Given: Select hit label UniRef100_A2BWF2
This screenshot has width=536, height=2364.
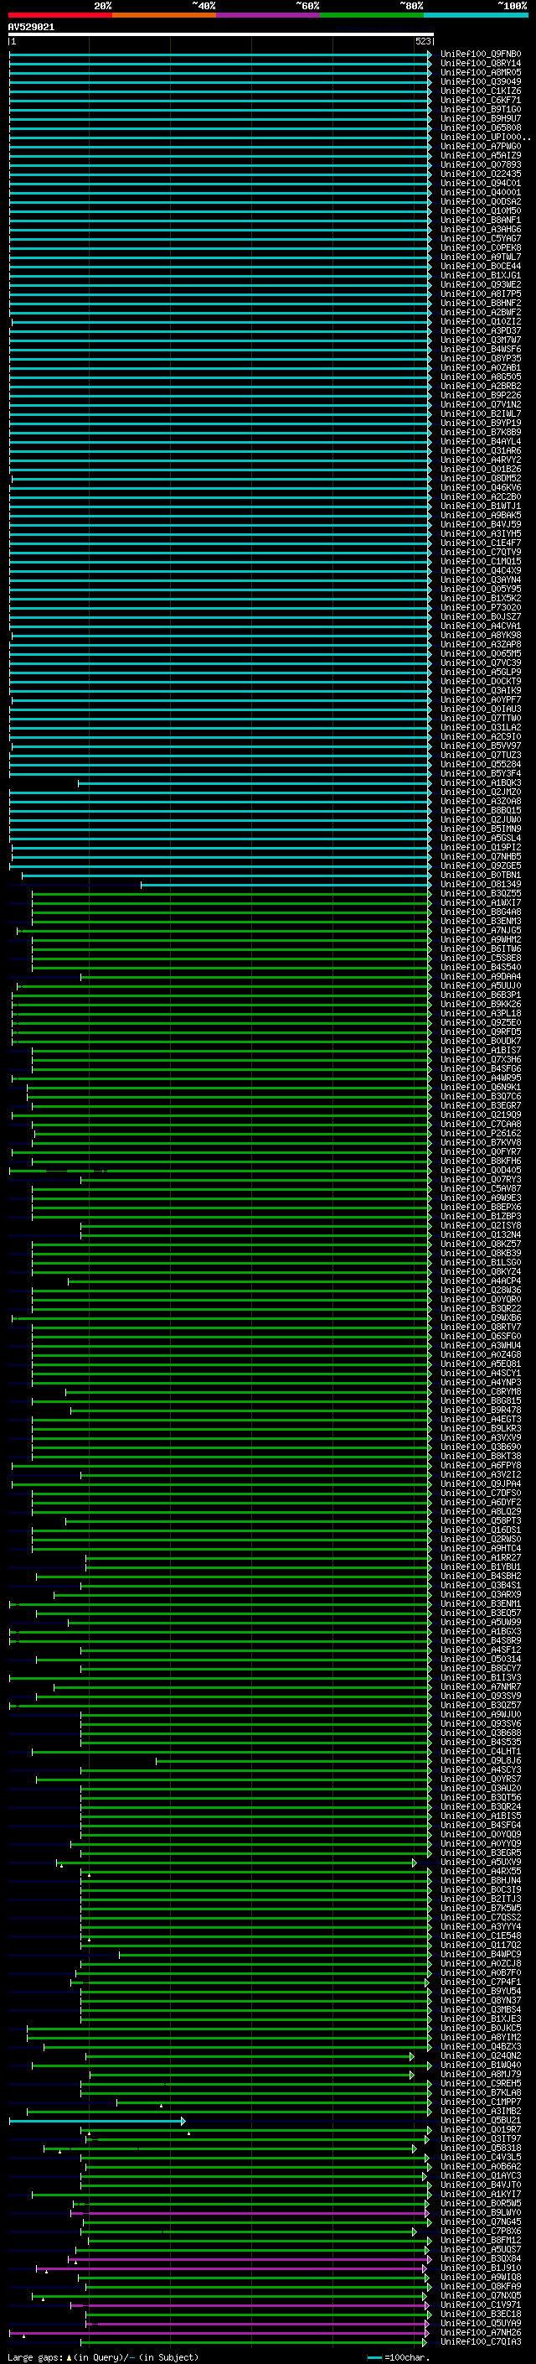Looking at the screenshot, I should click(x=481, y=312).
